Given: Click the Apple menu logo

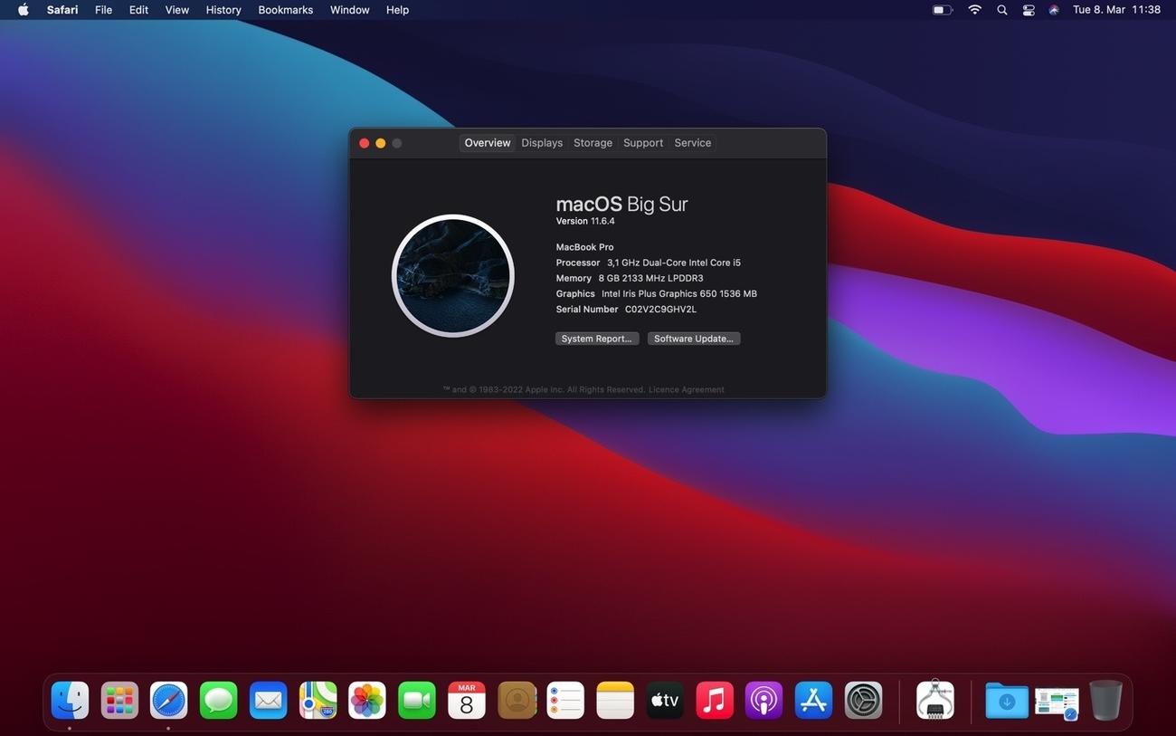Looking at the screenshot, I should [x=23, y=10].
